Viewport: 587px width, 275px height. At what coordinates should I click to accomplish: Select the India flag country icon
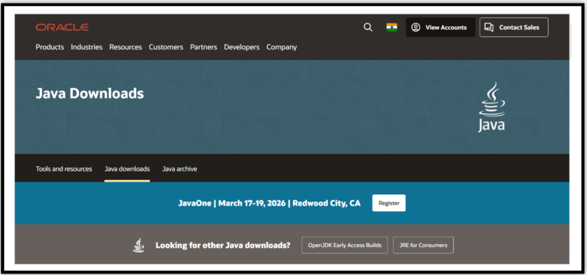[x=392, y=27]
